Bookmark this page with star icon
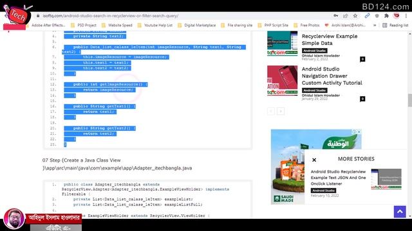The height and width of the screenshot is (231, 412). [355, 15]
